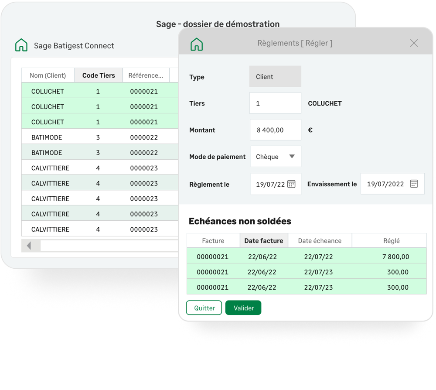Select the first CALVITTIERE row
436x390 pixels.
tap(100, 167)
